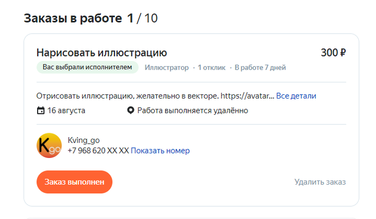
Task: Click the 300 ₽ price
Action: point(333,52)
